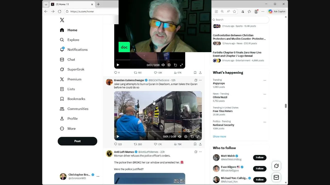Open more options for Olivia Nuzzi trend
The image size is (330, 185).
[265, 94]
